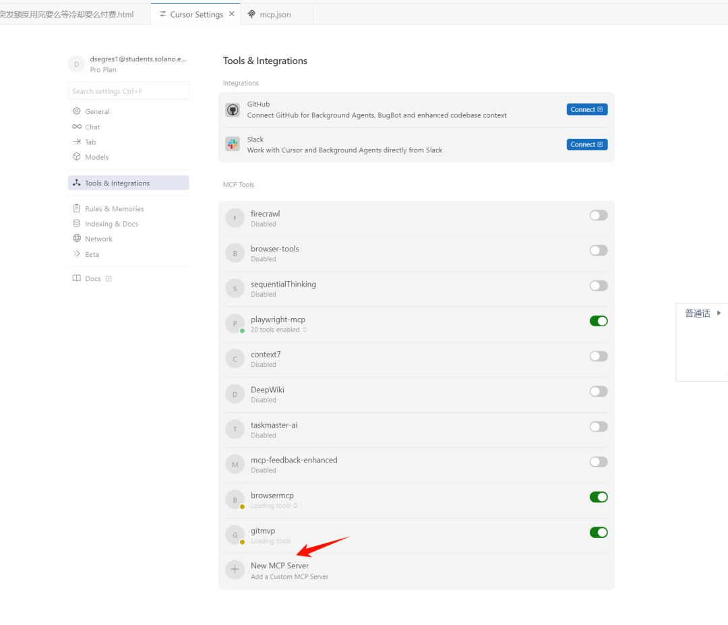Disable the gitmvp toggle
This screenshot has height=625, width=728.
599,532
